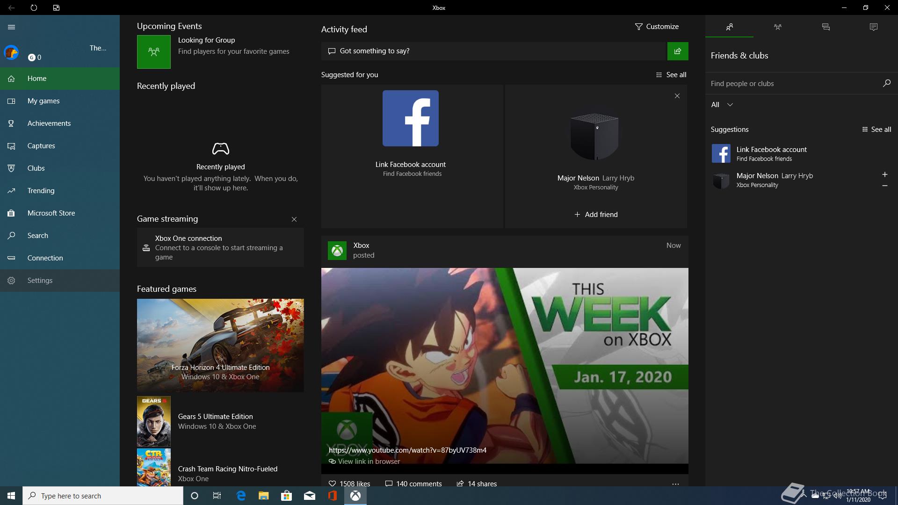The image size is (898, 505).
Task: Dismiss the Major Nelson suggestion card
Action: (677, 96)
